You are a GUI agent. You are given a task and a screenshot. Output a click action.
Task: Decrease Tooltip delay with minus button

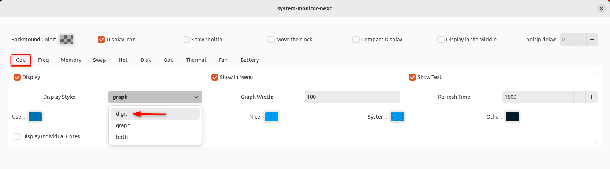pyautogui.click(x=580, y=40)
